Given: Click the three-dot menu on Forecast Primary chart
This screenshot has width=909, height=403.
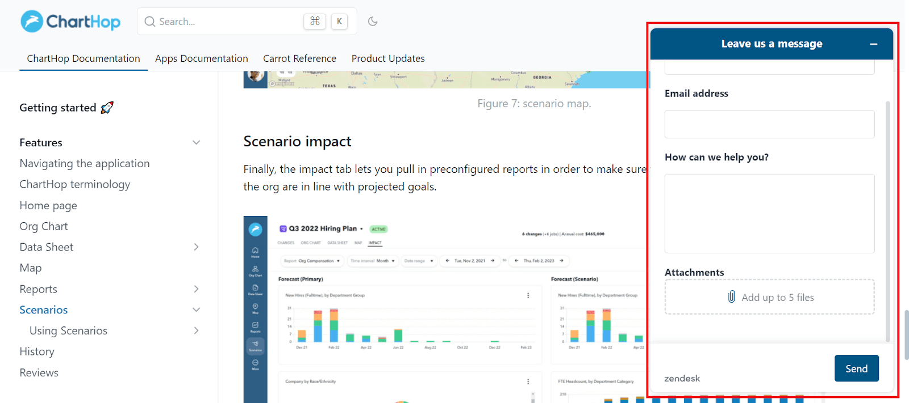Looking at the screenshot, I should pos(528,295).
